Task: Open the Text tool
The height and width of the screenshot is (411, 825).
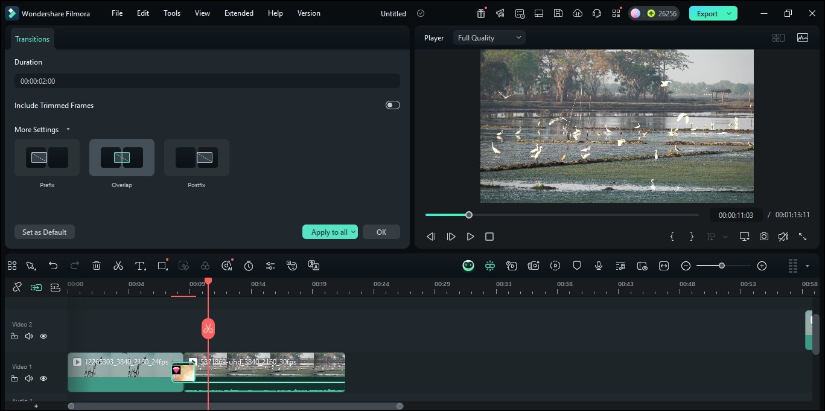Action: [140, 266]
